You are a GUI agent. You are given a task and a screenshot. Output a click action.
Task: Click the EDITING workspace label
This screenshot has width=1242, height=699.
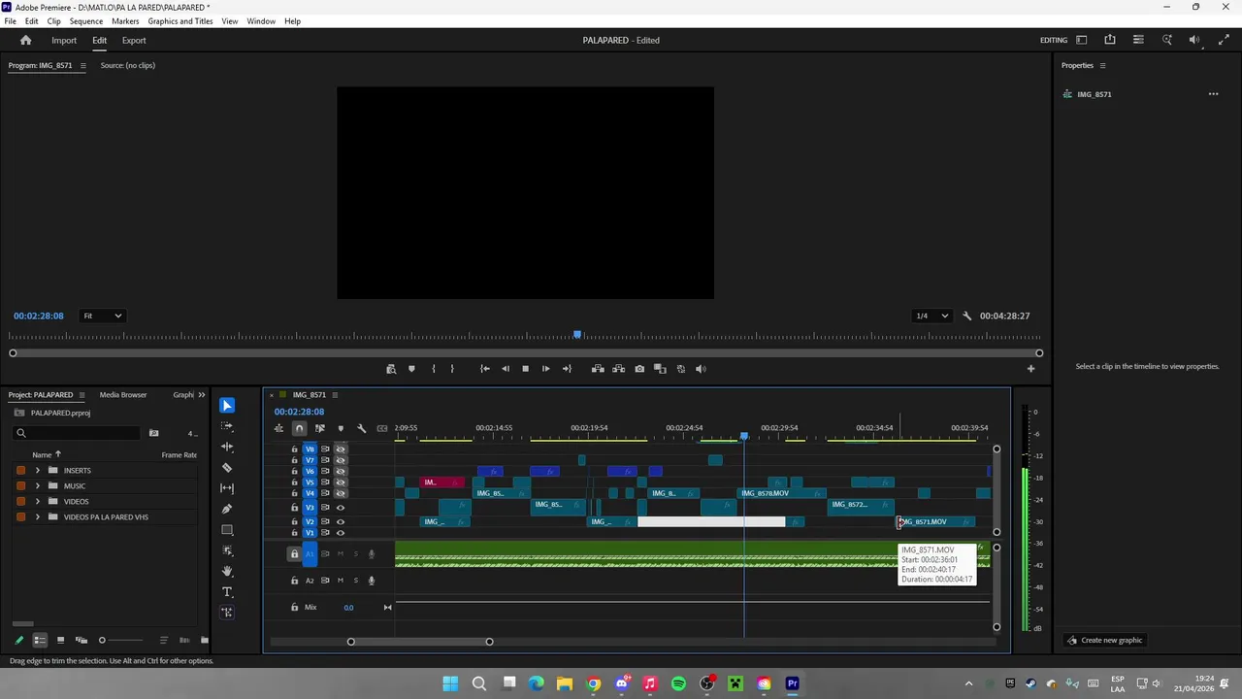point(1054,41)
